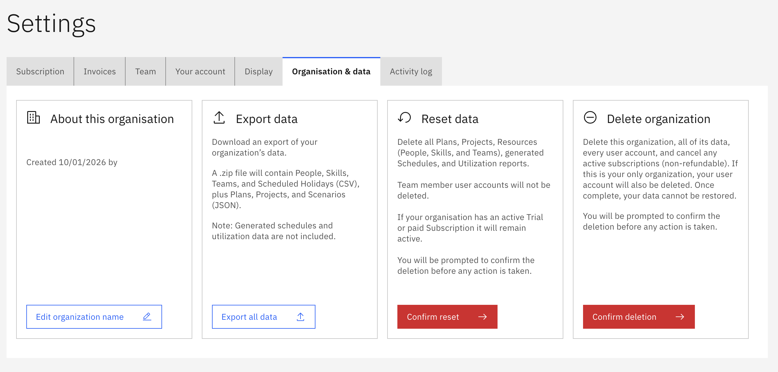Click the Settings page heading
This screenshot has width=778, height=372.
pyautogui.click(x=51, y=24)
